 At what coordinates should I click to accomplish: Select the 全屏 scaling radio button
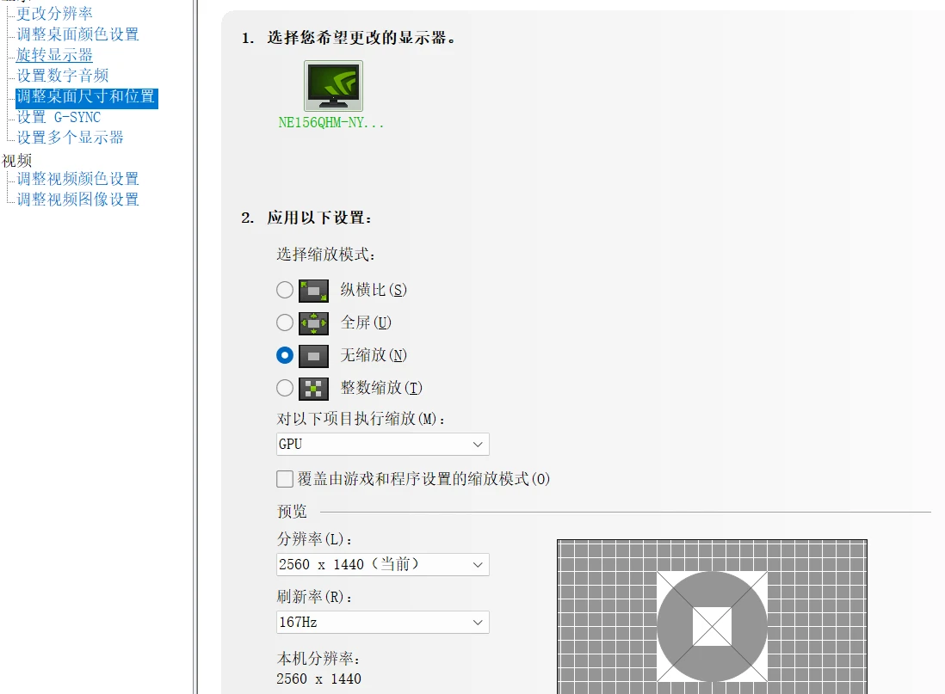284,322
